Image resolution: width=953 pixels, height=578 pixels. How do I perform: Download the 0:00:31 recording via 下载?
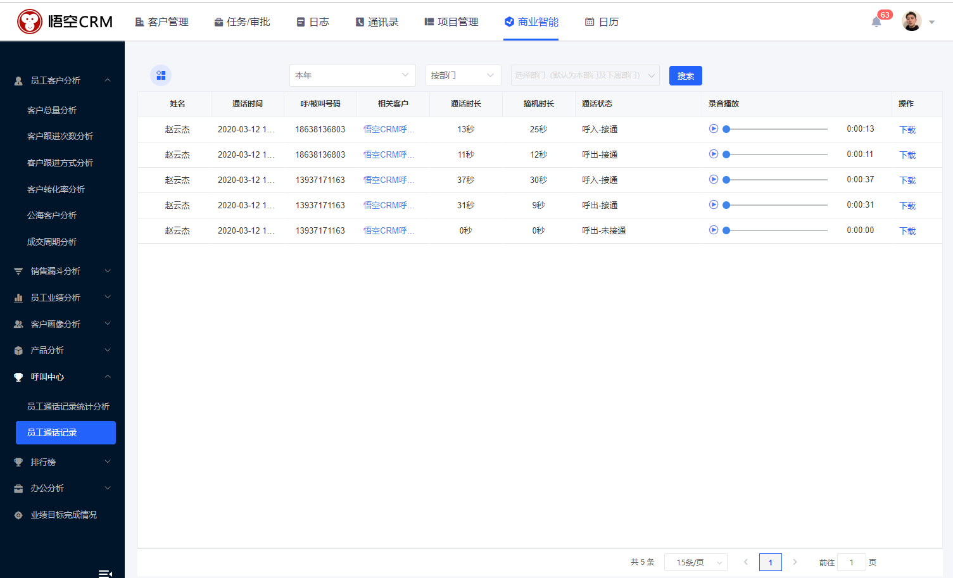pyautogui.click(x=907, y=206)
